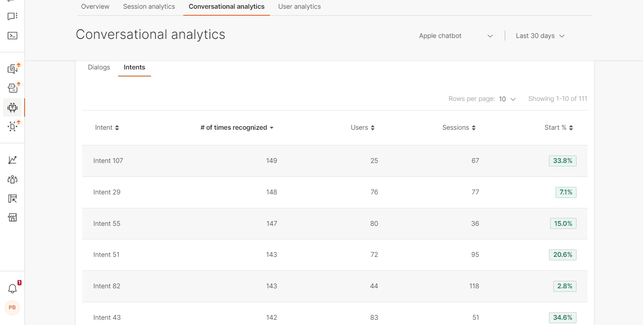
Task: Switch to the Session analytics tab
Action: (149, 7)
